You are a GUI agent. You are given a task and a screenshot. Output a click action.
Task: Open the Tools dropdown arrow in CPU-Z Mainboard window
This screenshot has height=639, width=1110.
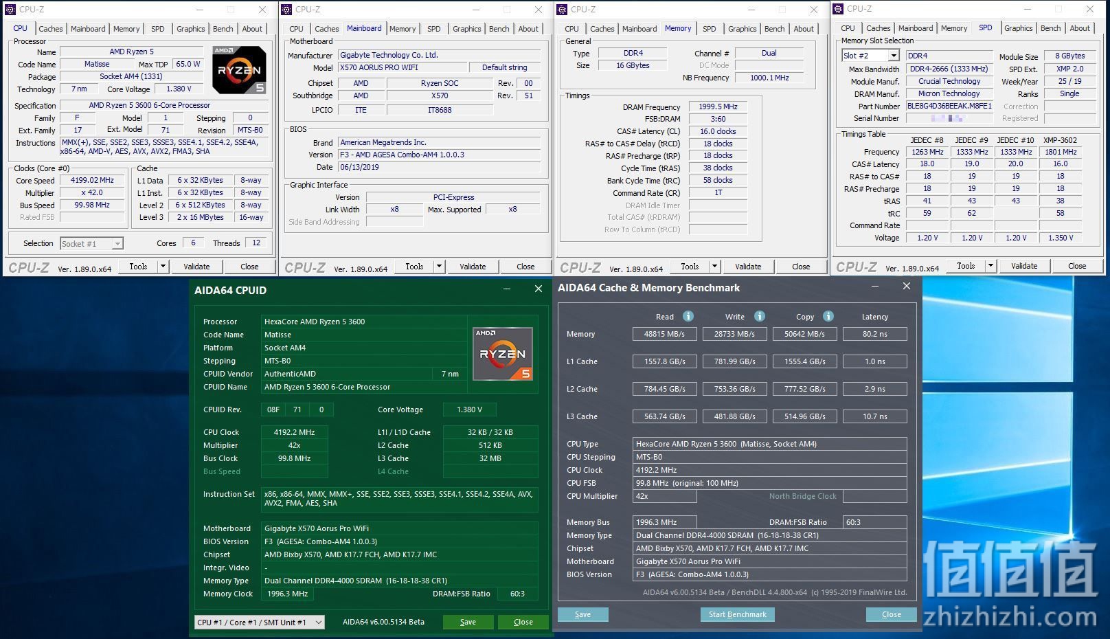[x=439, y=267]
